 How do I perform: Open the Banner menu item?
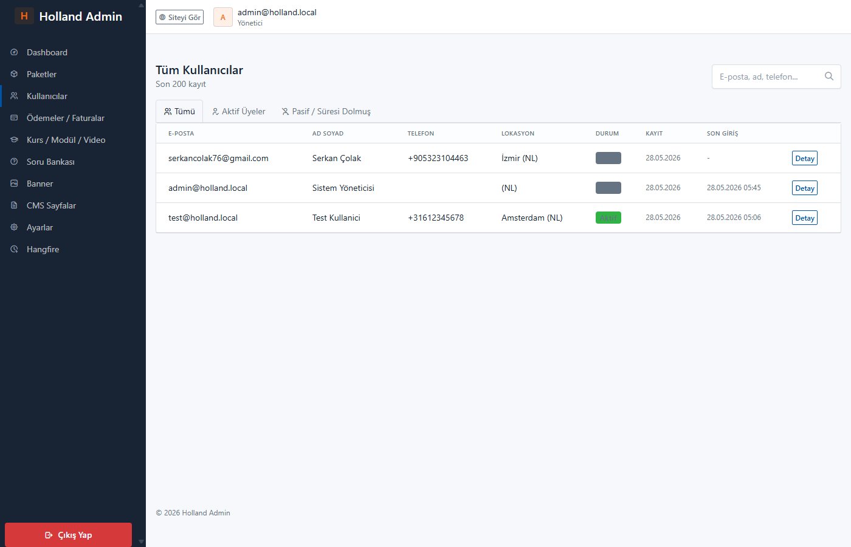(x=73, y=184)
